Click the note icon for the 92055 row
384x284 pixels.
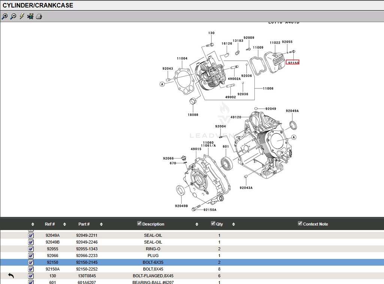point(31,249)
